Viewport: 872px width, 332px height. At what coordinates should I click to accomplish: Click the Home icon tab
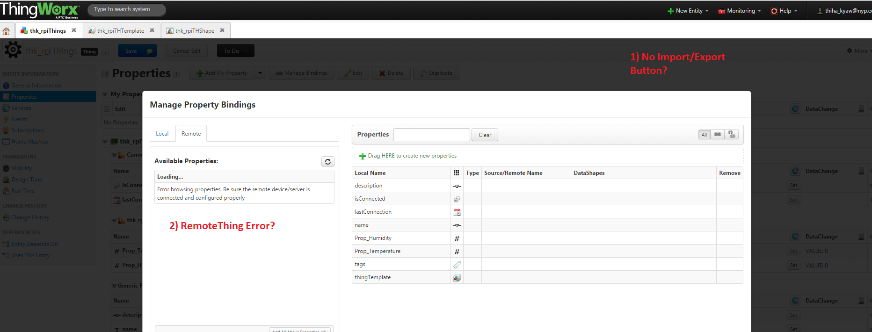coord(6,31)
